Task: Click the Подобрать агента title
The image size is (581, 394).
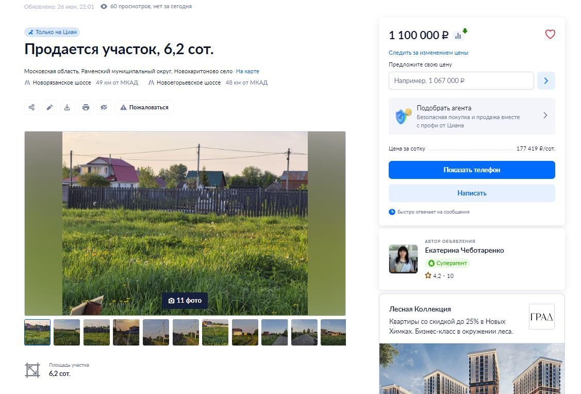Action: tap(444, 108)
